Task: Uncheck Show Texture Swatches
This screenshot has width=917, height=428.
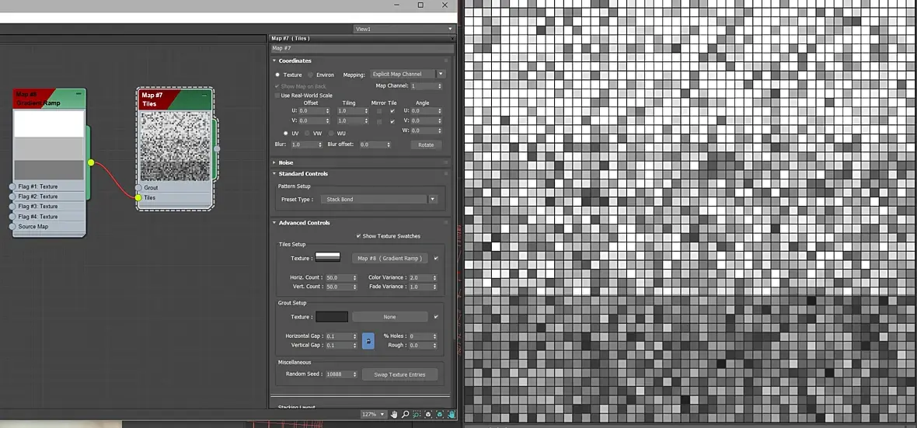Action: (x=358, y=236)
